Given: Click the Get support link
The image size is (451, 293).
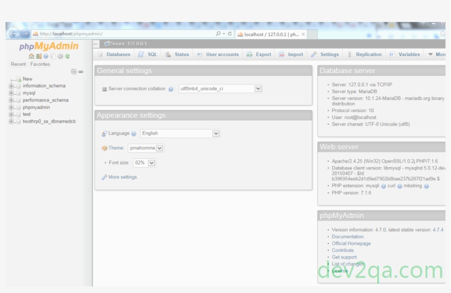Looking at the screenshot, I should pos(344,257).
